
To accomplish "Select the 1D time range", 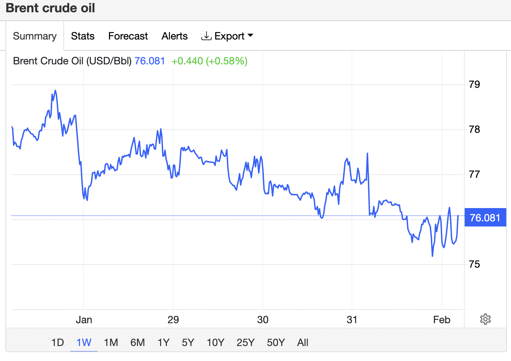I will (58, 342).
